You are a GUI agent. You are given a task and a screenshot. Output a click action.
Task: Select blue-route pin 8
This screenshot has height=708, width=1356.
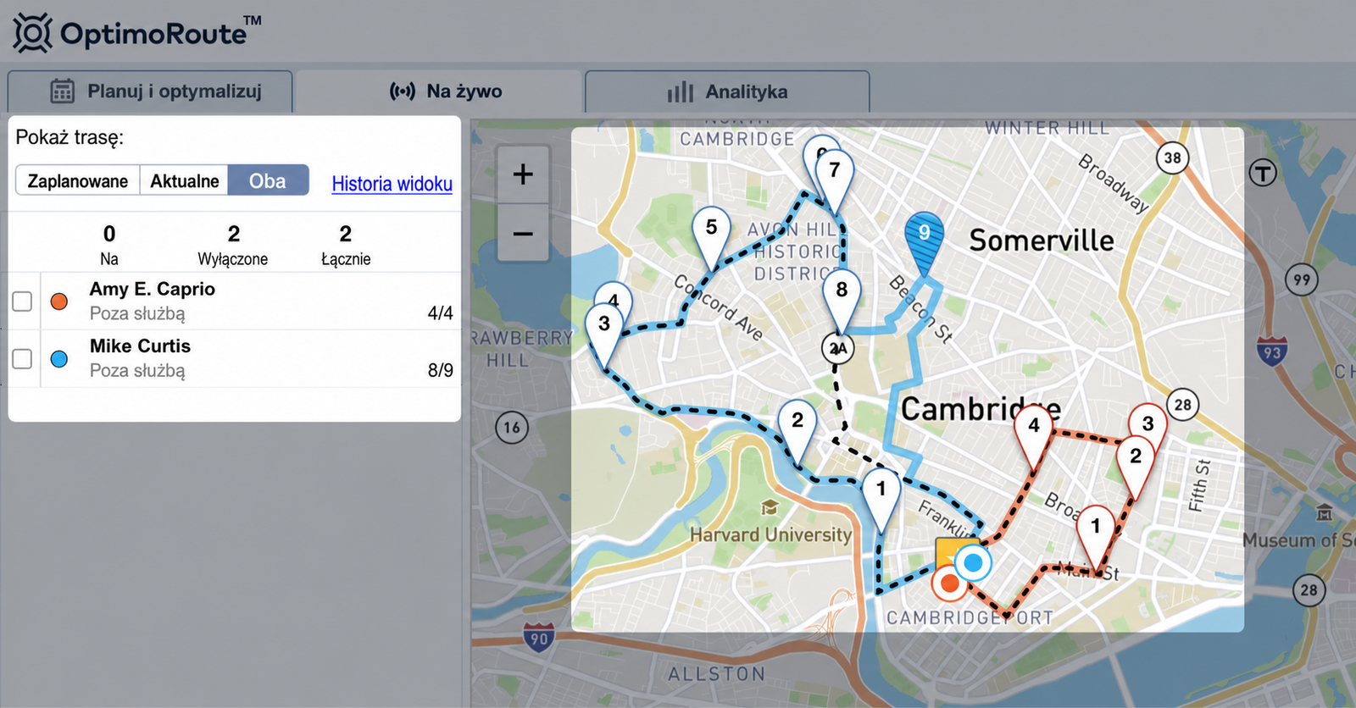[842, 301]
